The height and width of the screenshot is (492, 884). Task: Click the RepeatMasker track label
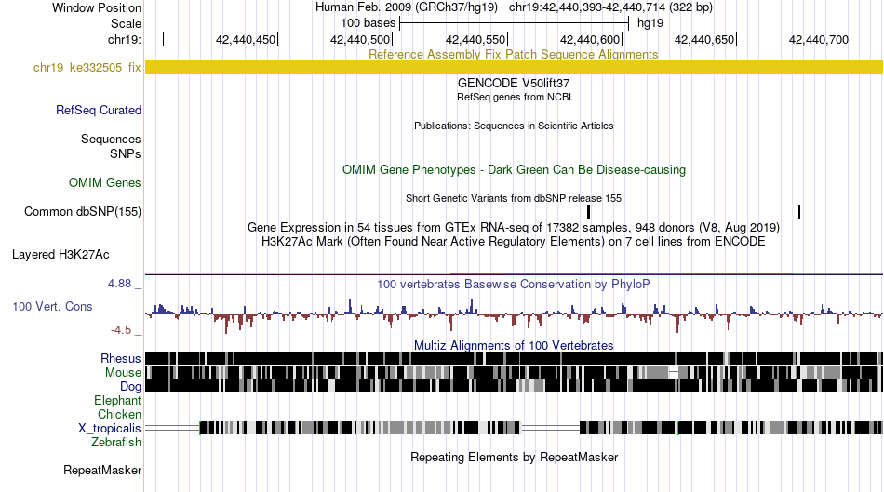pos(102,470)
